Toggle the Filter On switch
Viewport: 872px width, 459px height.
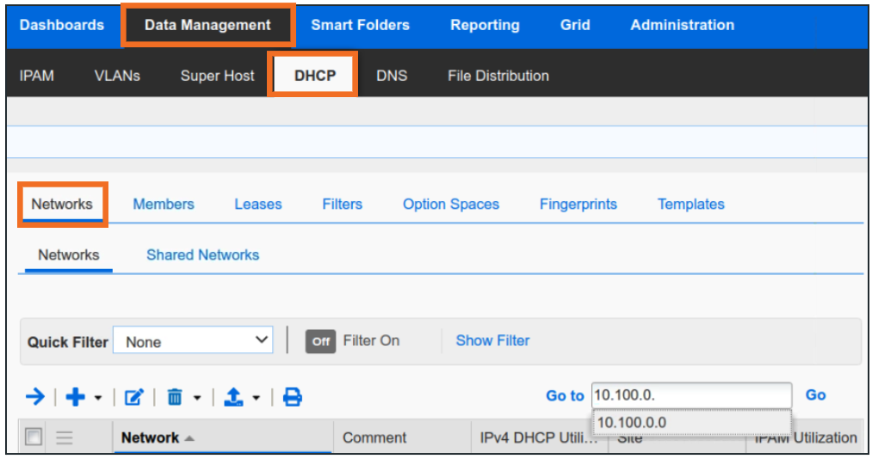(x=321, y=341)
